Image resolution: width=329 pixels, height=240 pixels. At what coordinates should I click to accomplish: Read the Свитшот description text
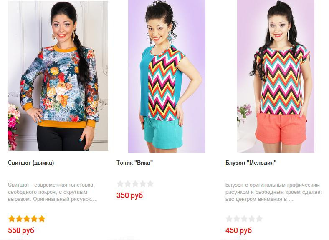point(52,192)
